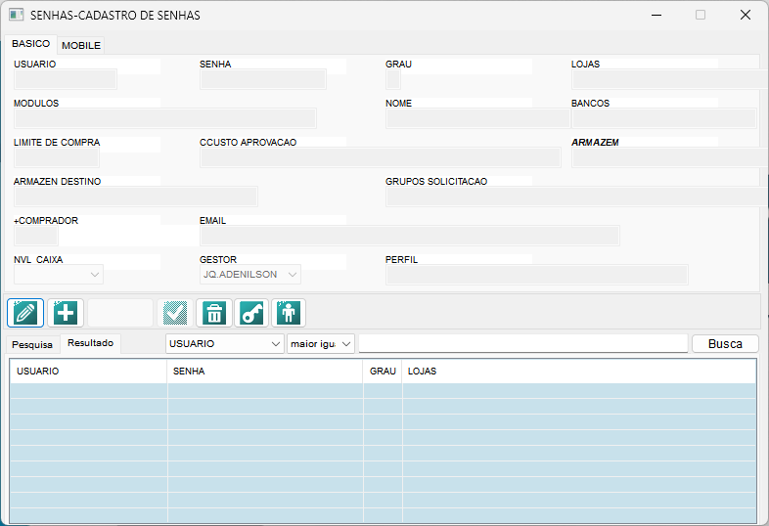Click the edit pencil icon

[25, 313]
